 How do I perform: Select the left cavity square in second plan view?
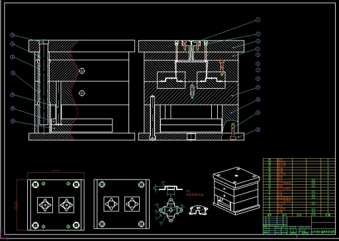111,204
